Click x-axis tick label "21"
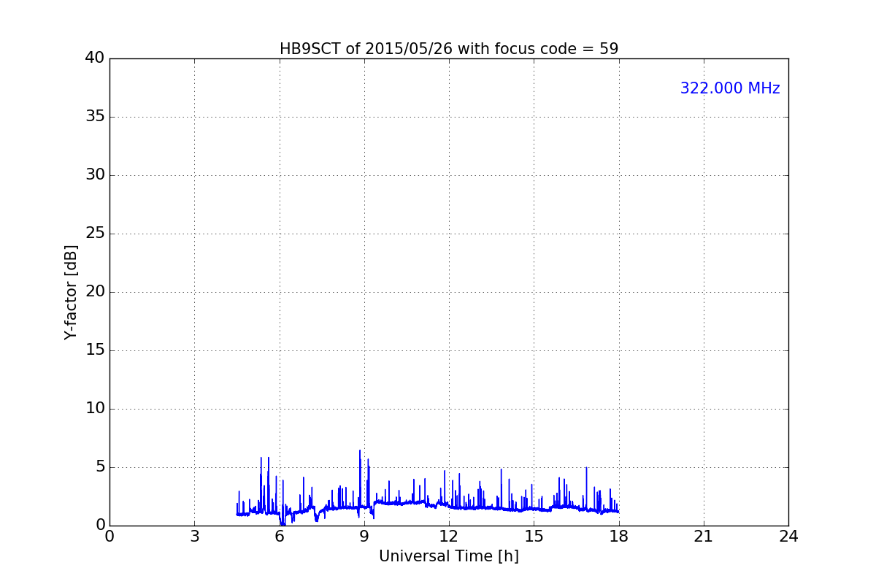 704,537
